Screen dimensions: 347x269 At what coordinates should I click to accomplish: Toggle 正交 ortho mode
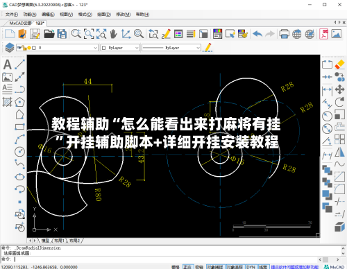point(187,267)
